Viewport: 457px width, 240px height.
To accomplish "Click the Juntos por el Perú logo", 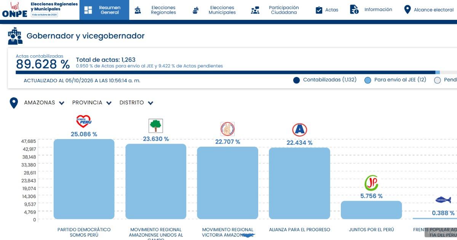I will [x=371, y=184].
